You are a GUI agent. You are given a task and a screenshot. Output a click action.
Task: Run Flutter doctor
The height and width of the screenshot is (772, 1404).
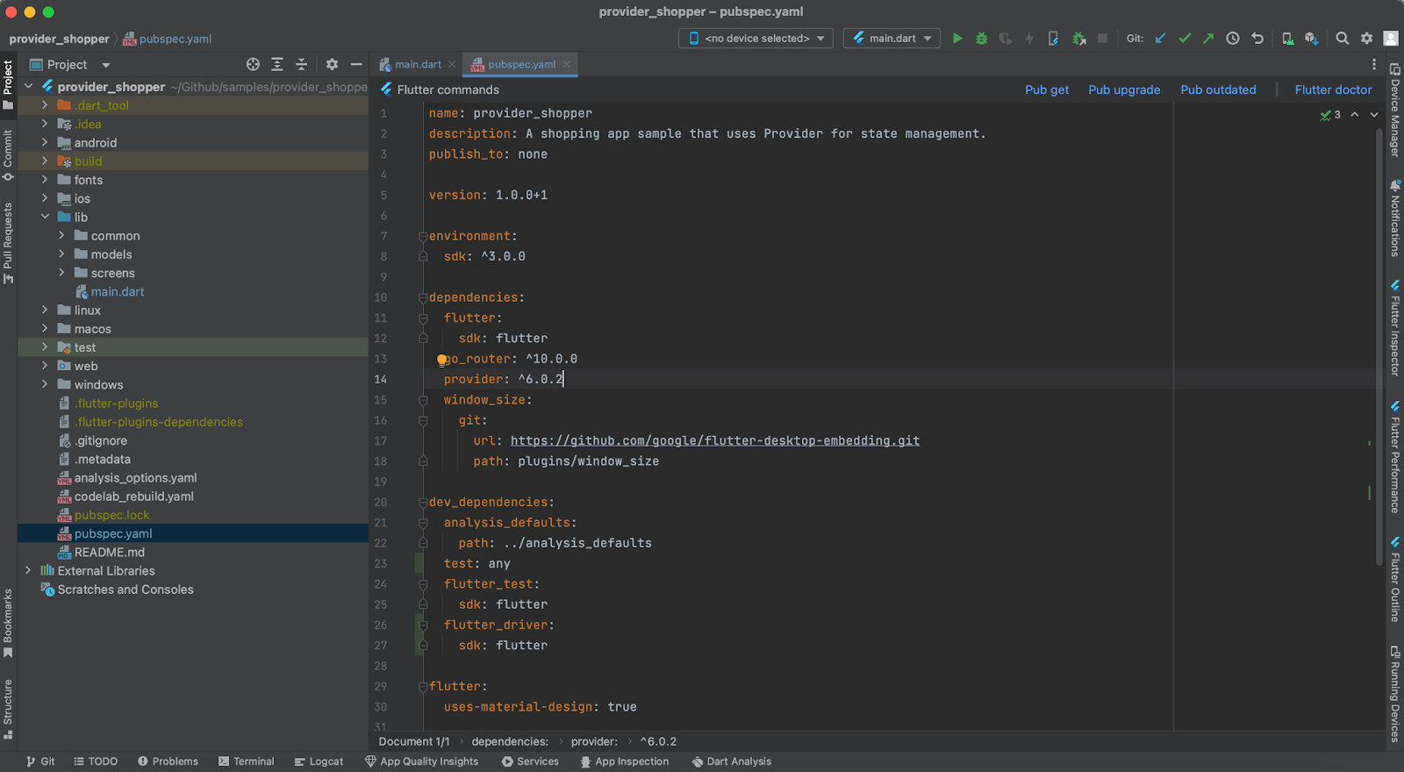point(1333,89)
